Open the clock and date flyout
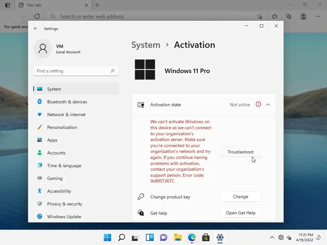327x245 pixels. click(304, 237)
